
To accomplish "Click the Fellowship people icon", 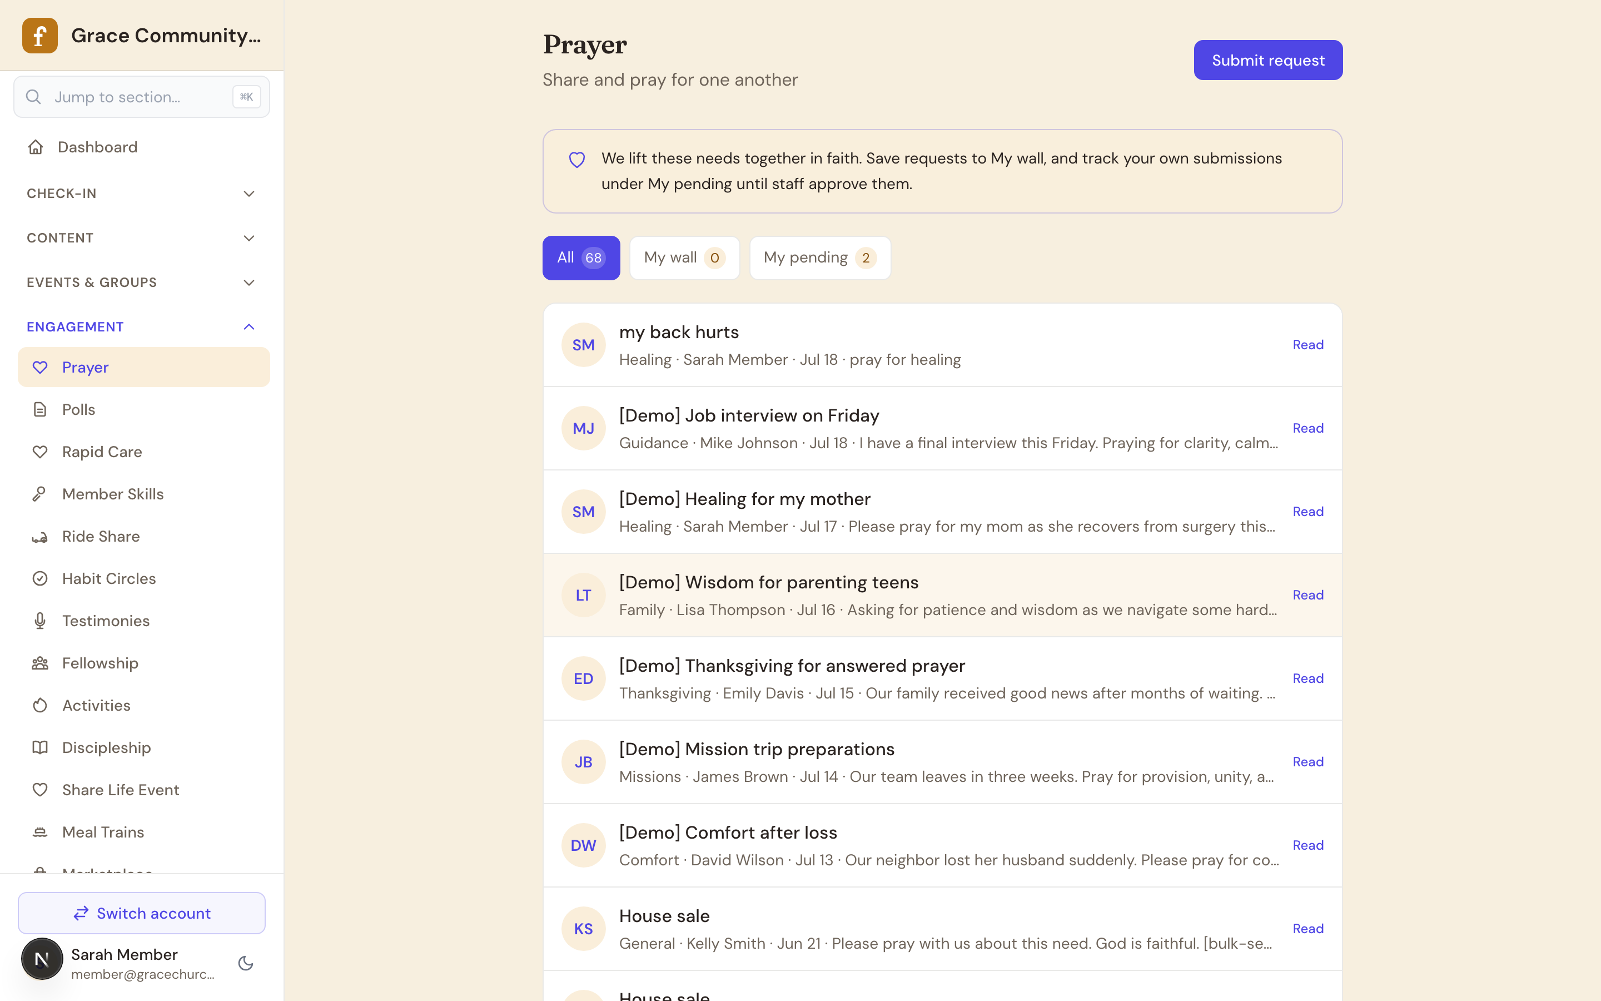I will tap(41, 663).
